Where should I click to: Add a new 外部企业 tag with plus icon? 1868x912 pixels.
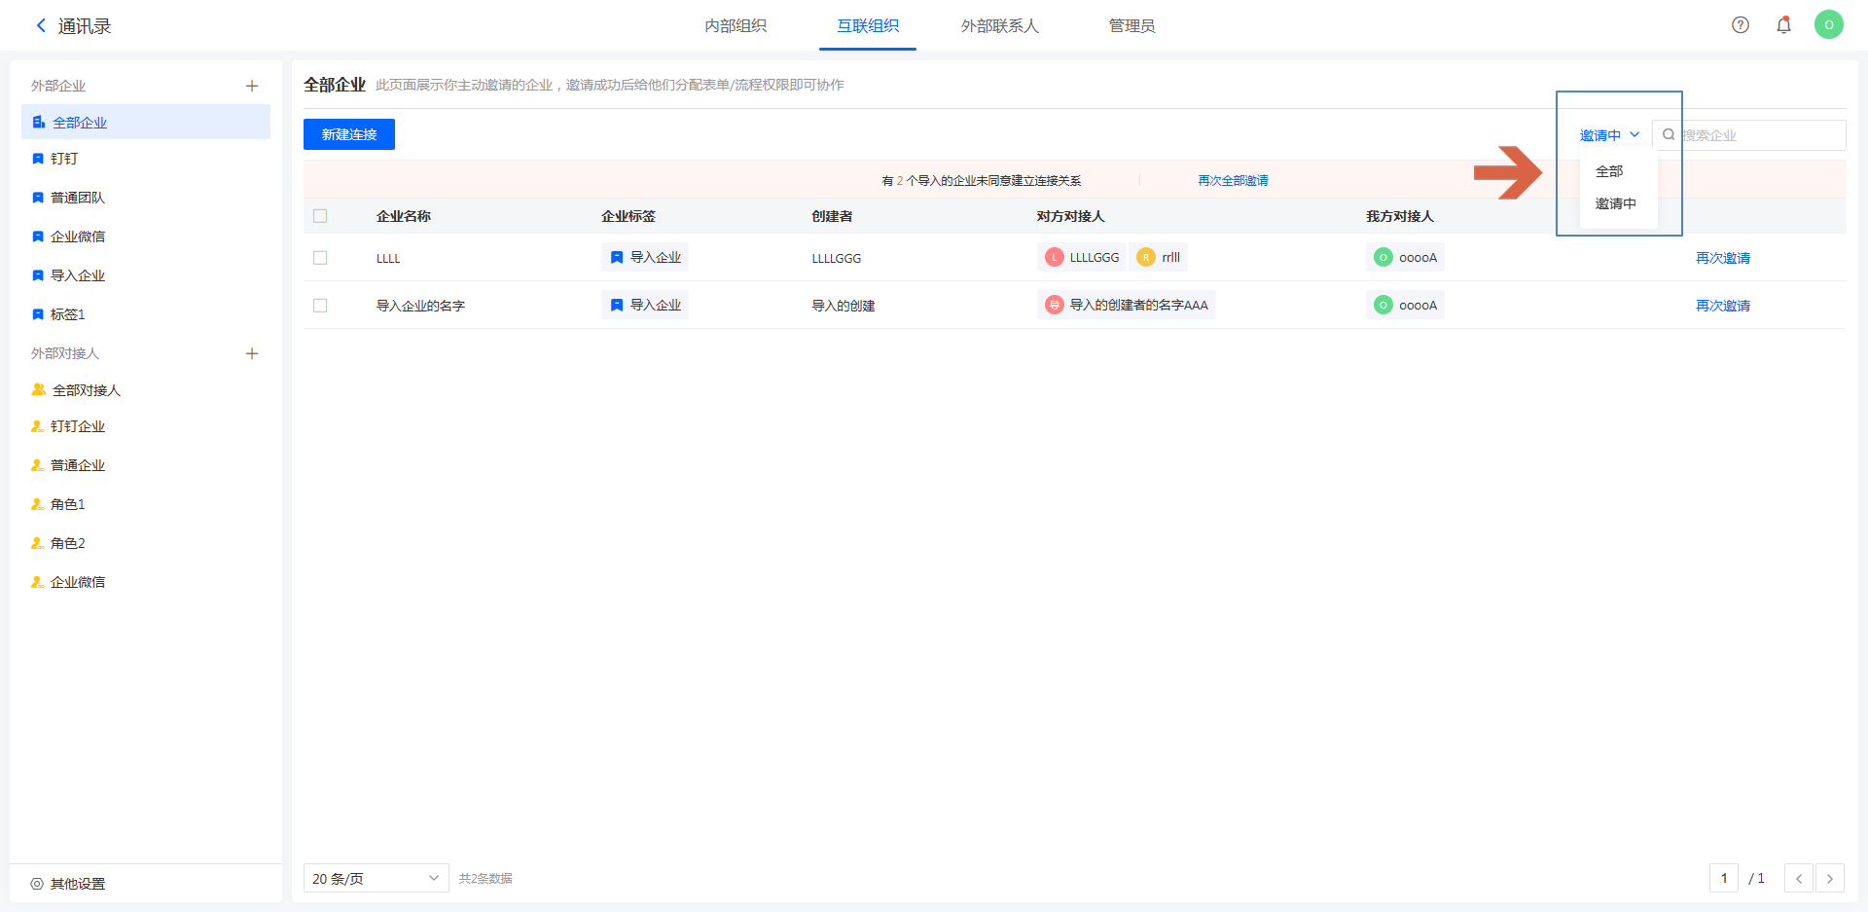[252, 86]
